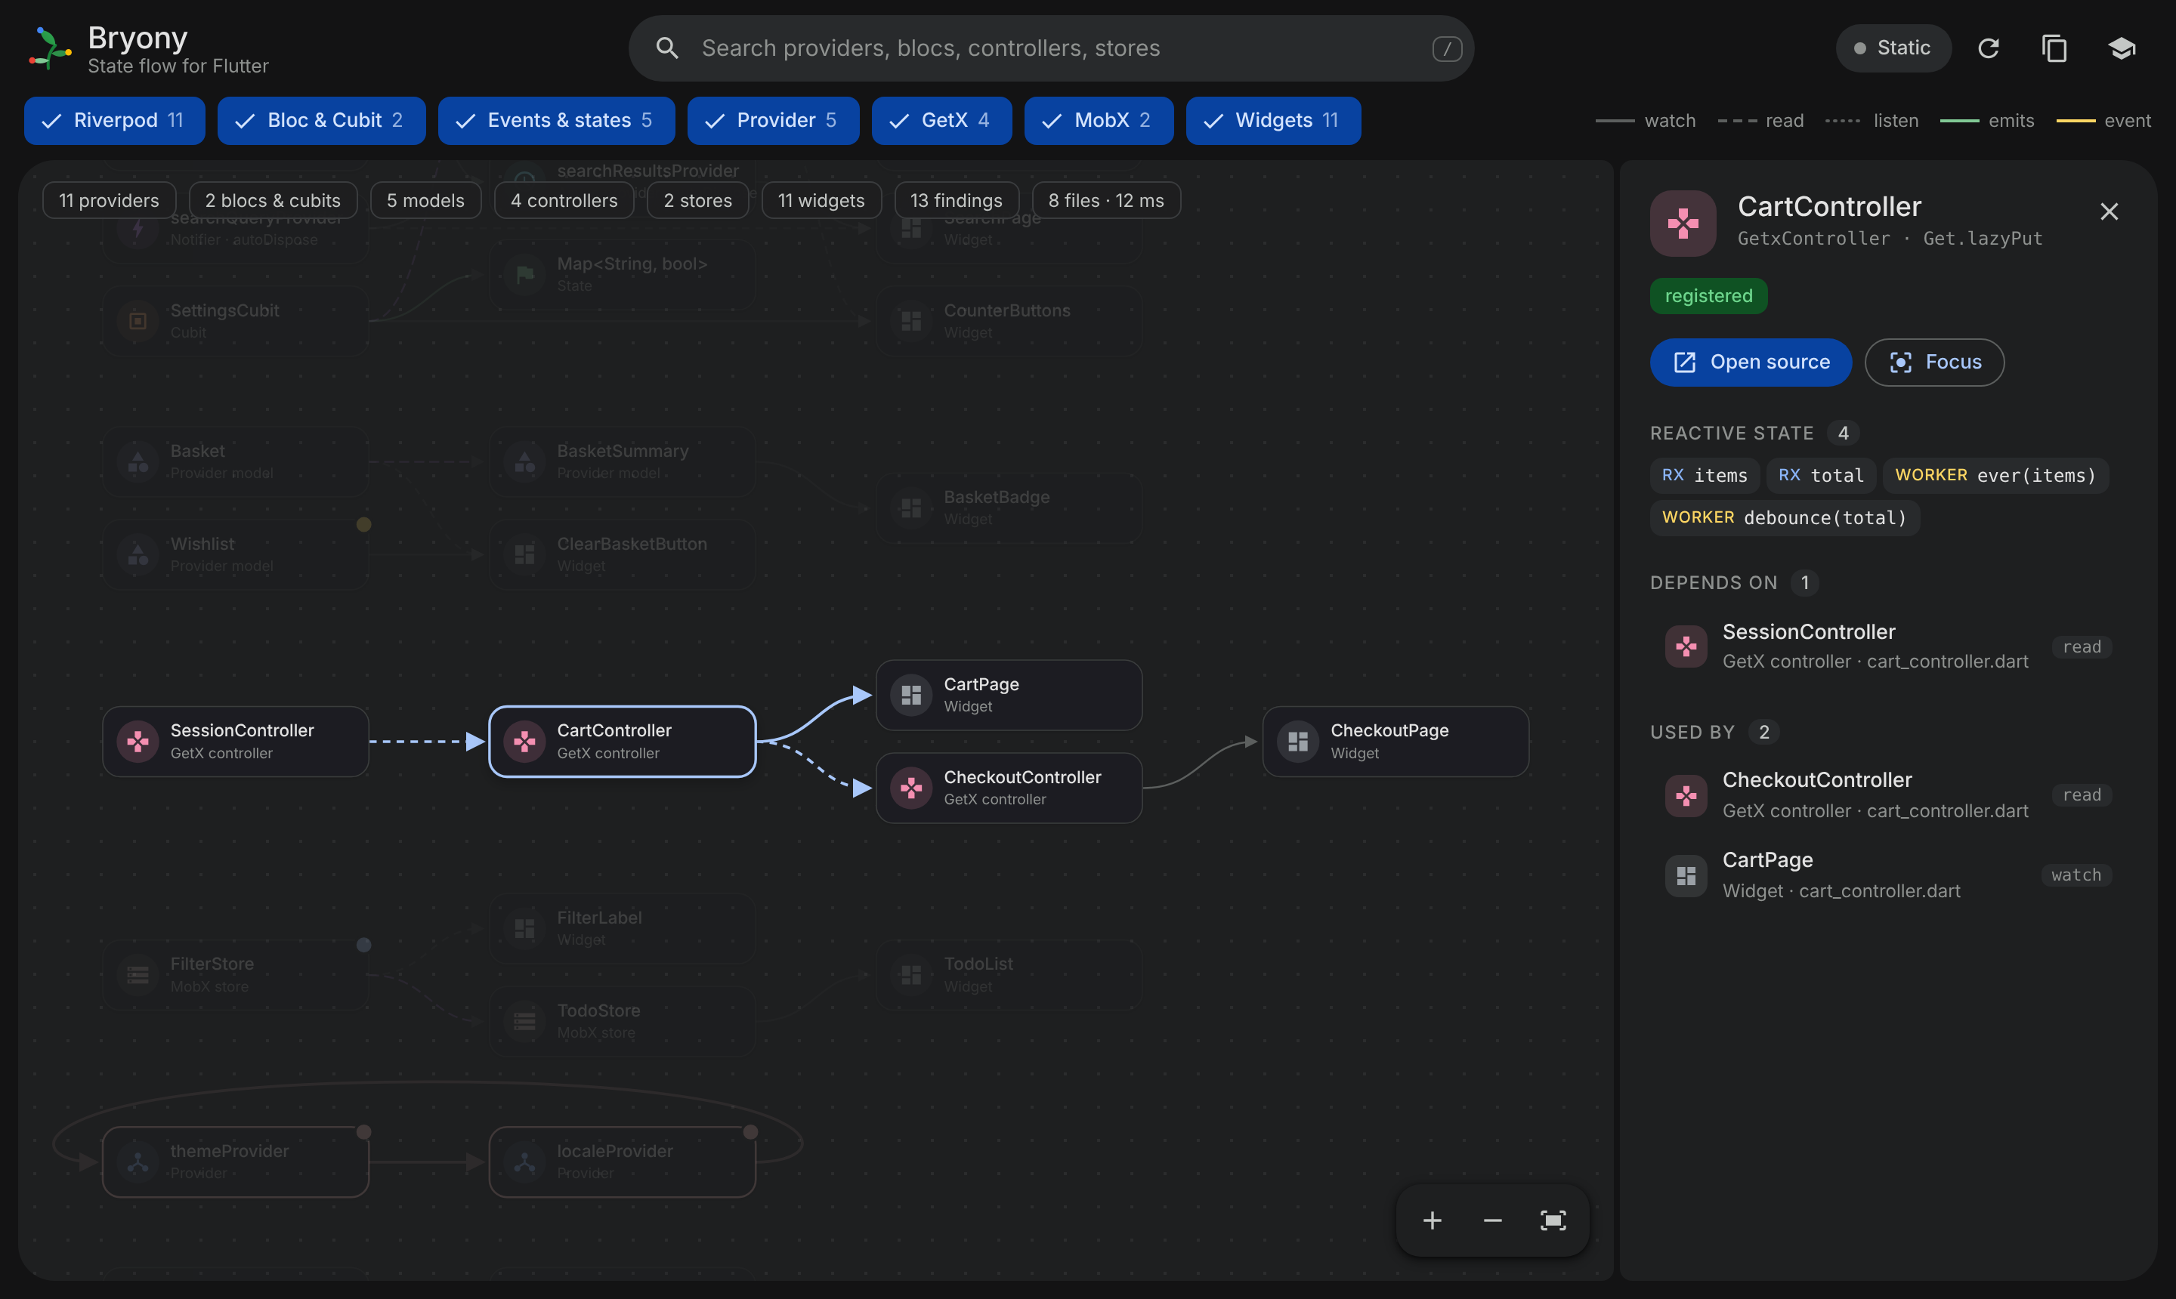Screen dimensions: 2176x1299
Task: Click the search magnifier icon
Action: point(667,48)
